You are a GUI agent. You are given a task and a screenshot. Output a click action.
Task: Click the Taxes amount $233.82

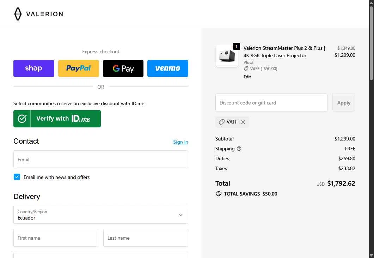(x=347, y=168)
